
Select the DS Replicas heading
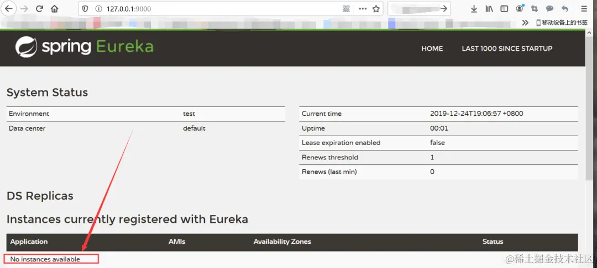click(40, 196)
